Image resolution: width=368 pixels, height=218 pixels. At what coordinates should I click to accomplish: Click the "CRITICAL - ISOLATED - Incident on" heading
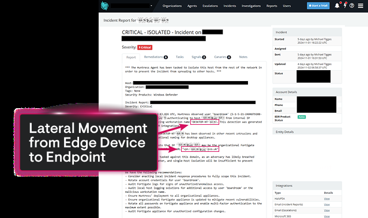pyautogui.click(x=162, y=32)
